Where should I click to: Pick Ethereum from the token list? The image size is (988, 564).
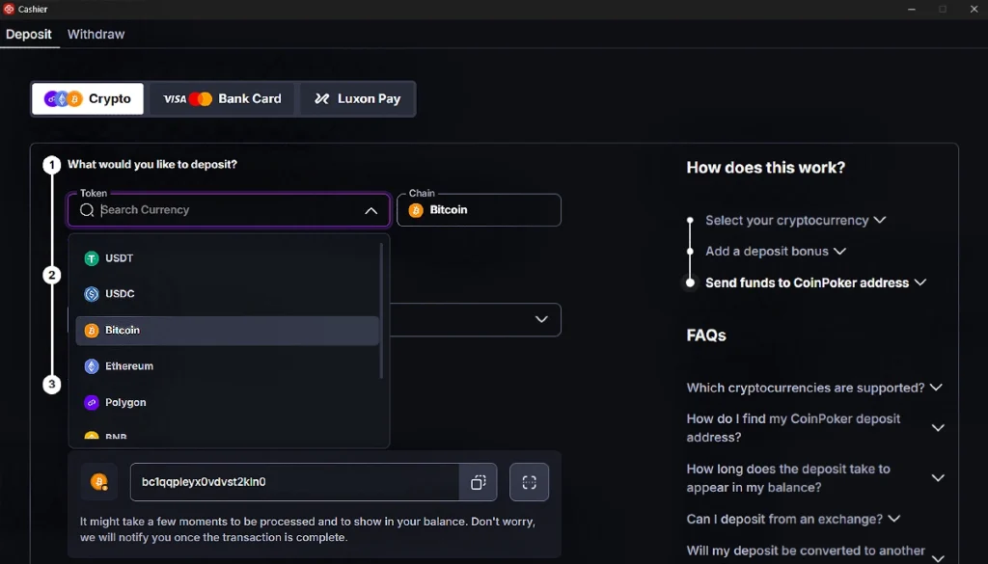129,366
